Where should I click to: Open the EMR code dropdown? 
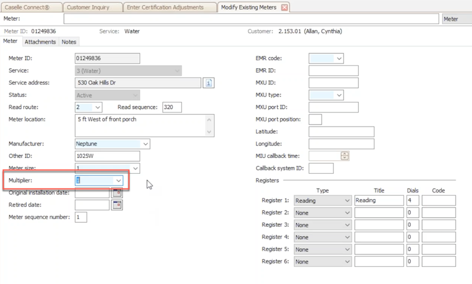tap(339, 58)
